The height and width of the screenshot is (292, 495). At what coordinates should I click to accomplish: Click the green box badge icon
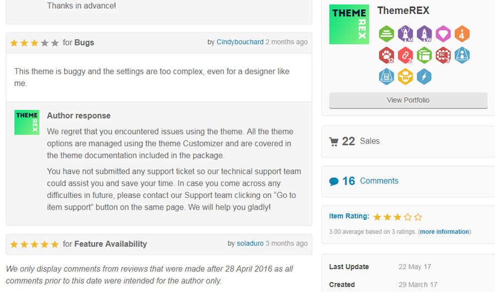(x=424, y=56)
